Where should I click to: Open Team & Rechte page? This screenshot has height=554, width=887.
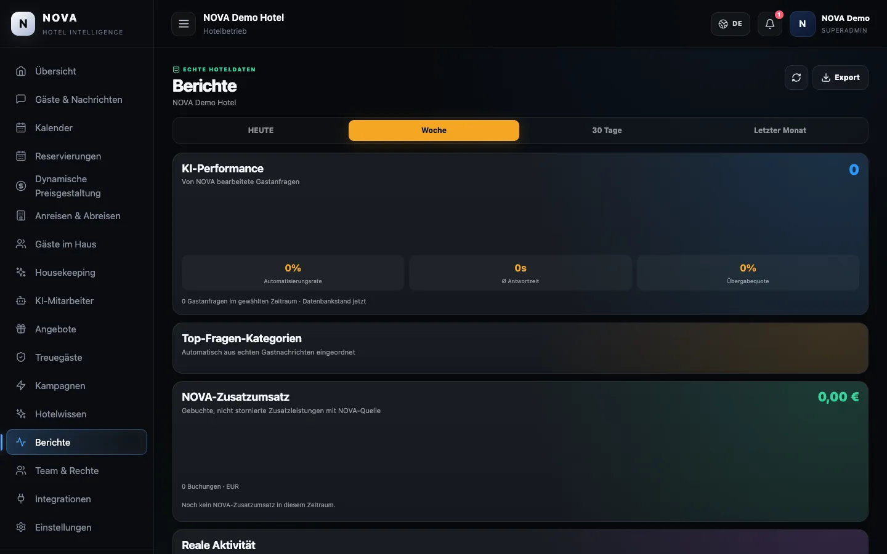coord(76,471)
